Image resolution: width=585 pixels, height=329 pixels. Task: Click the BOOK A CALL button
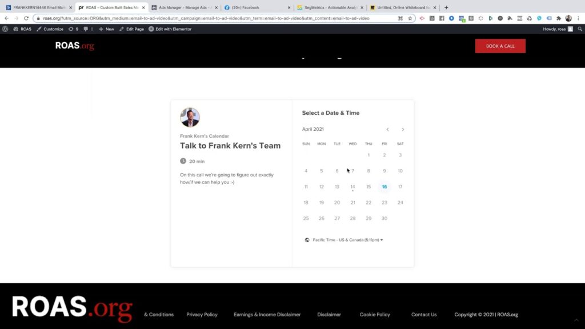(500, 46)
